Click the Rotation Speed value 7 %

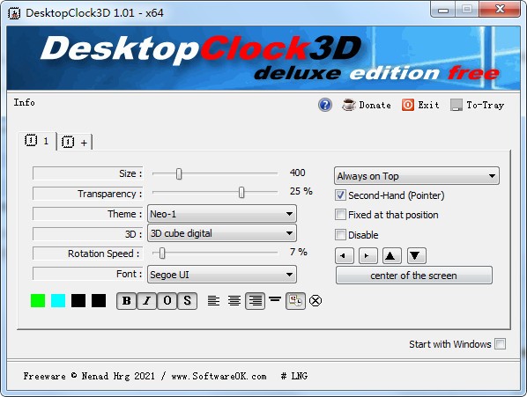click(299, 252)
